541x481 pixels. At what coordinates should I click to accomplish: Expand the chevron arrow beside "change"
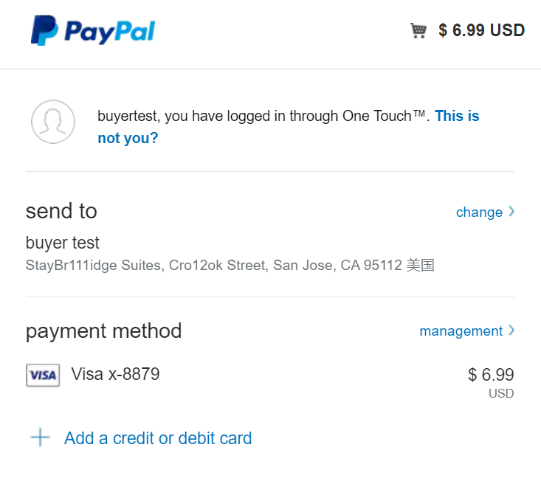tap(511, 212)
